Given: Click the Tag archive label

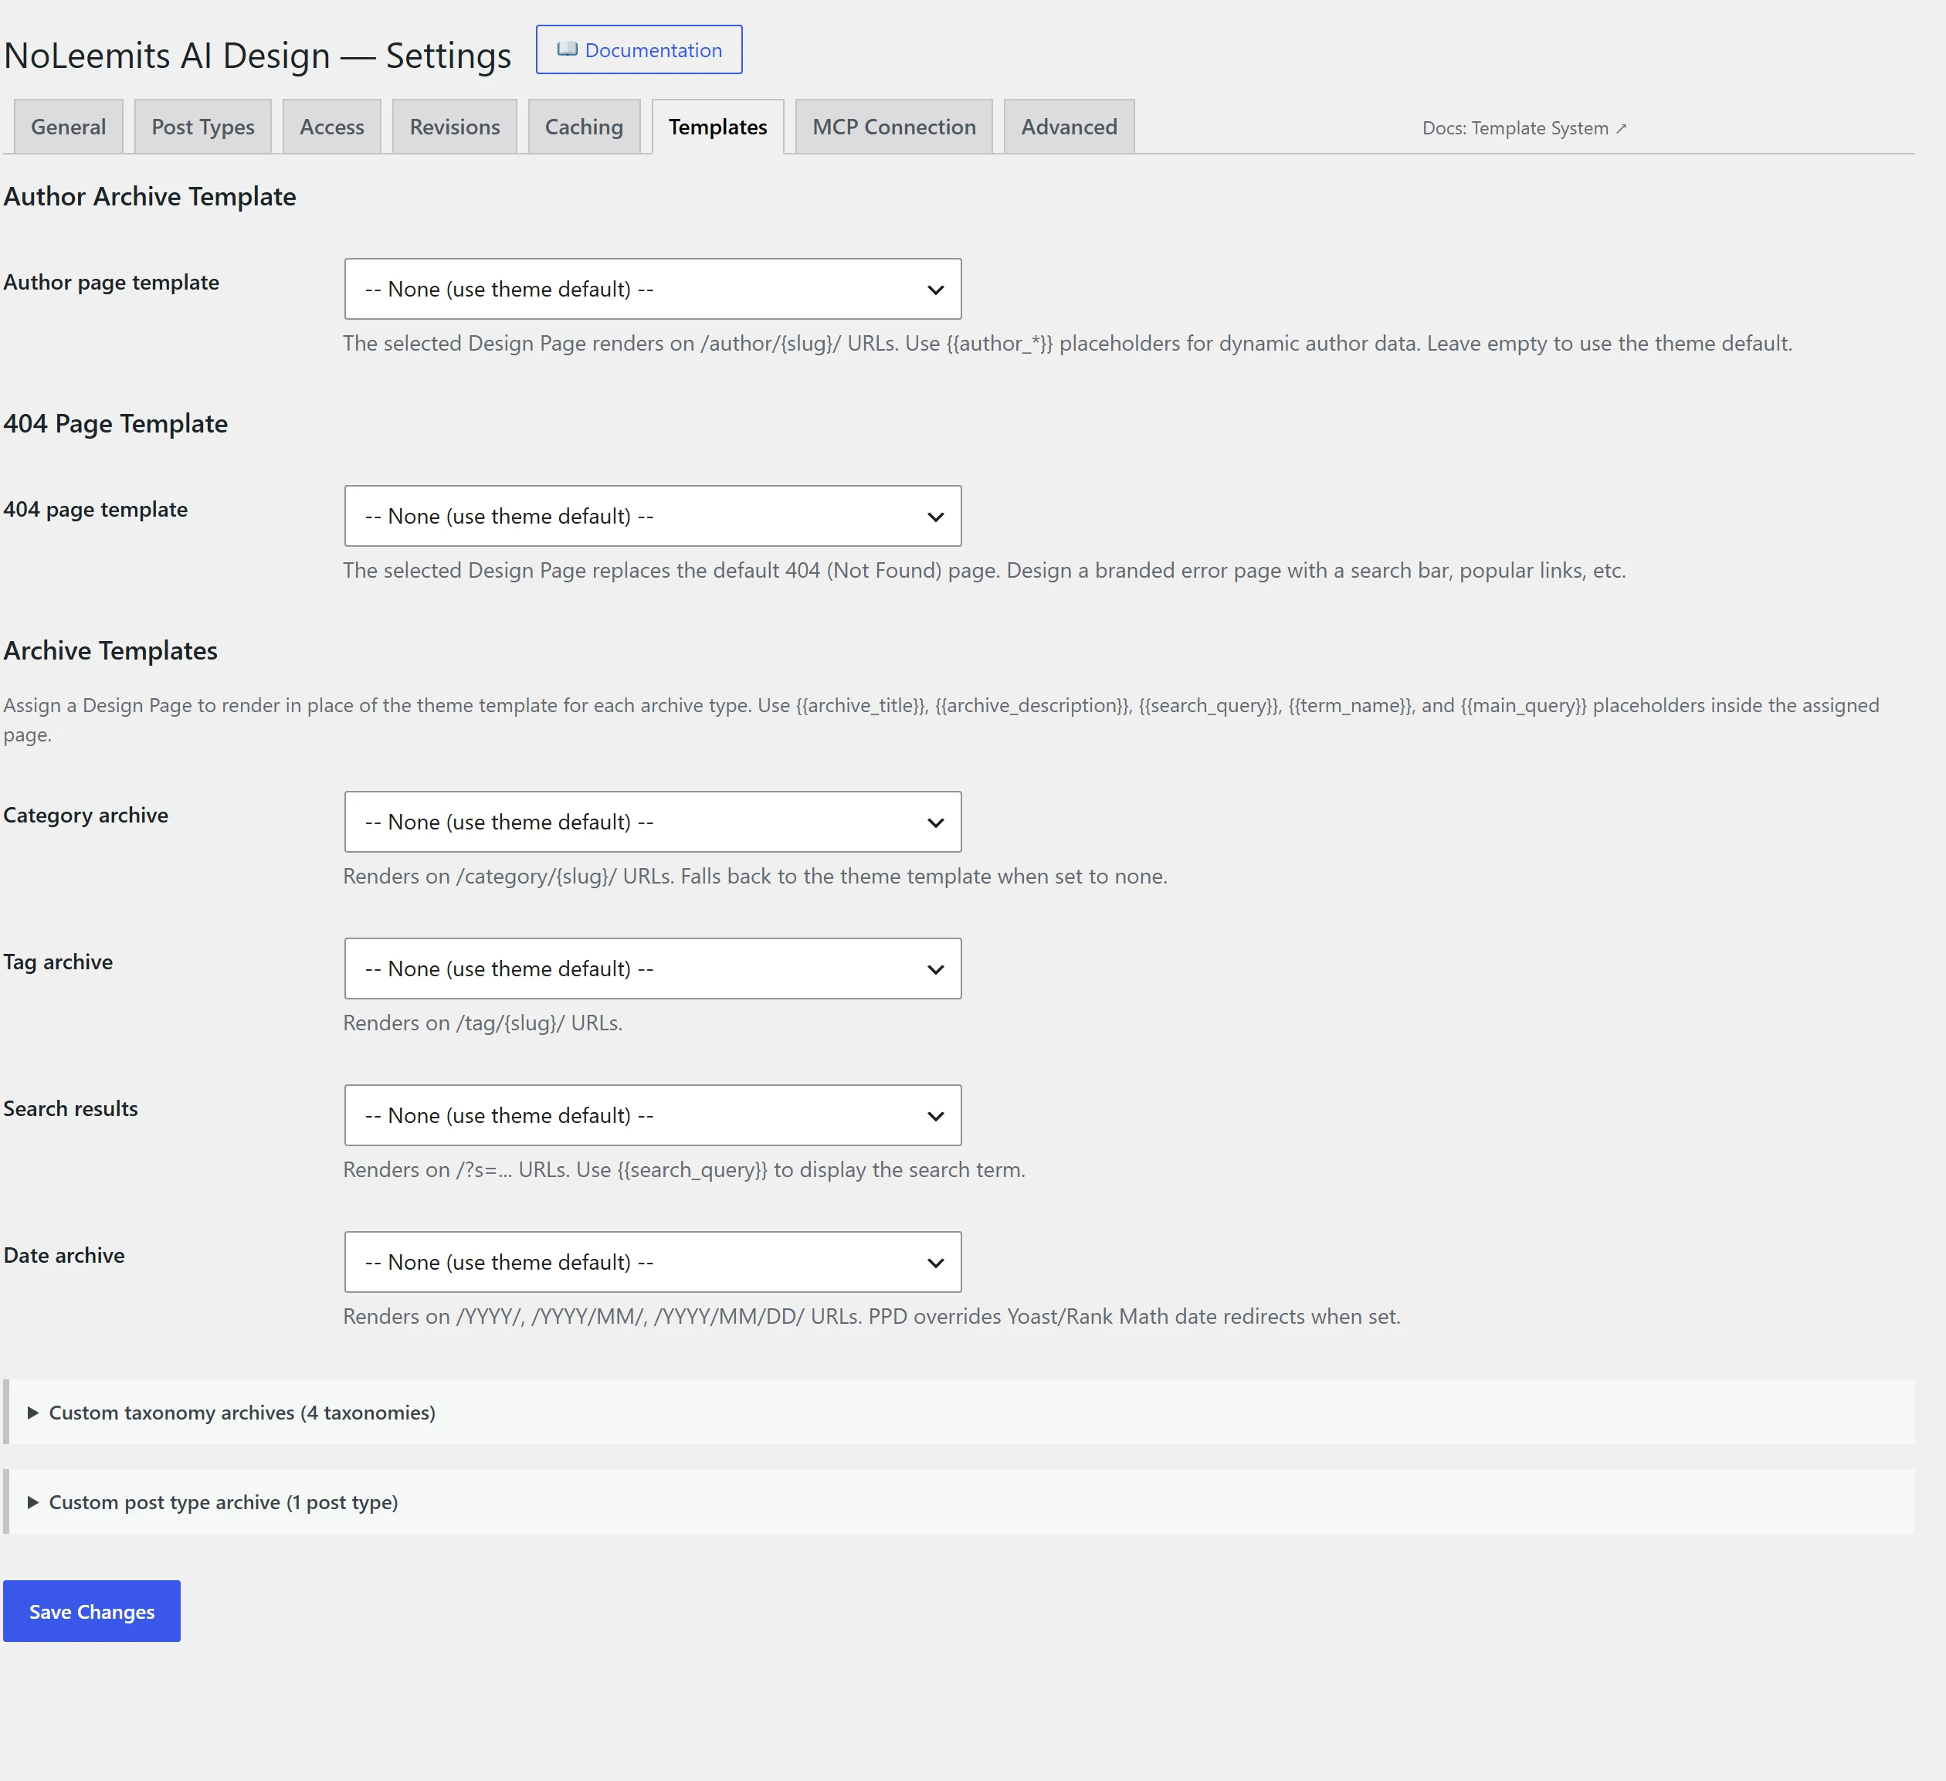Looking at the screenshot, I should [x=58, y=962].
